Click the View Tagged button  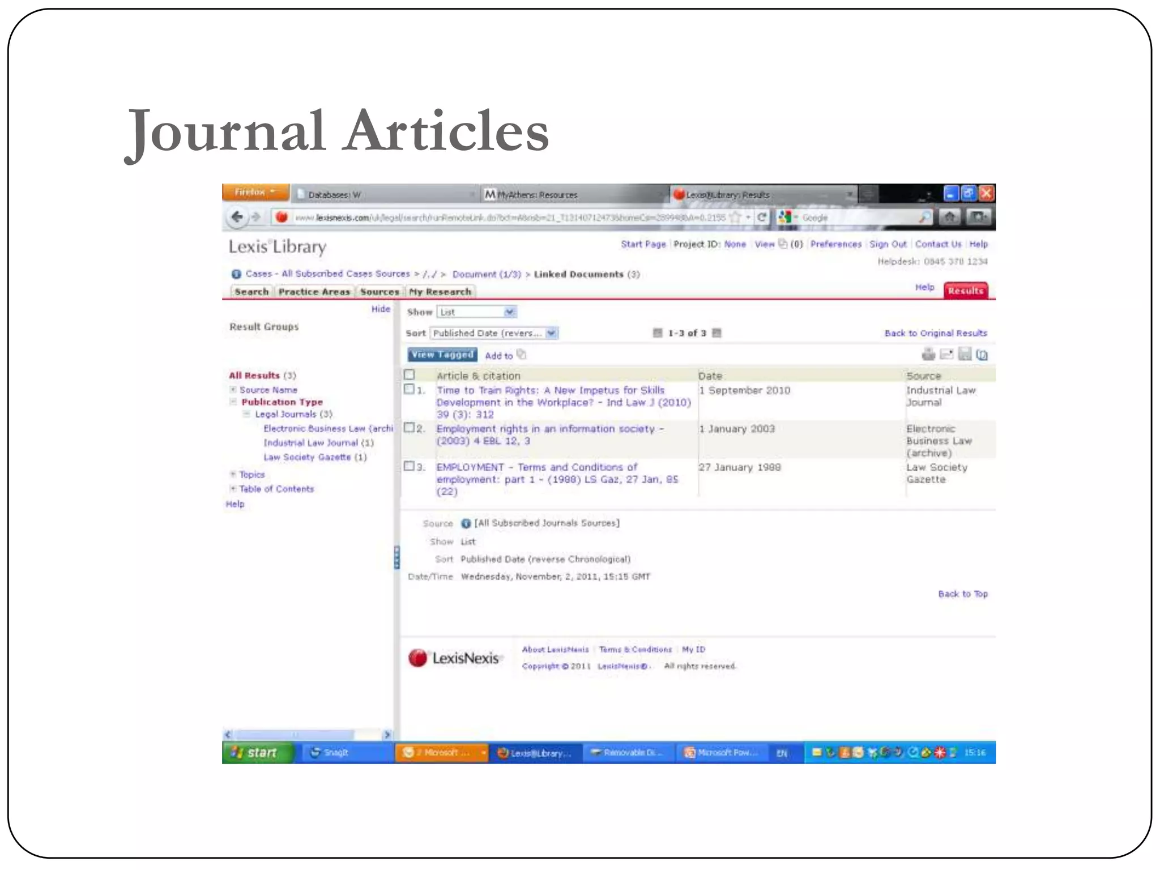[442, 355]
